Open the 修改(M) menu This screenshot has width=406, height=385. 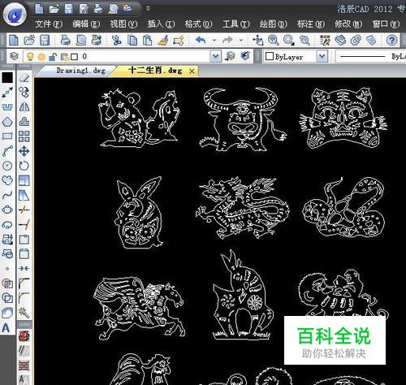[x=348, y=24]
